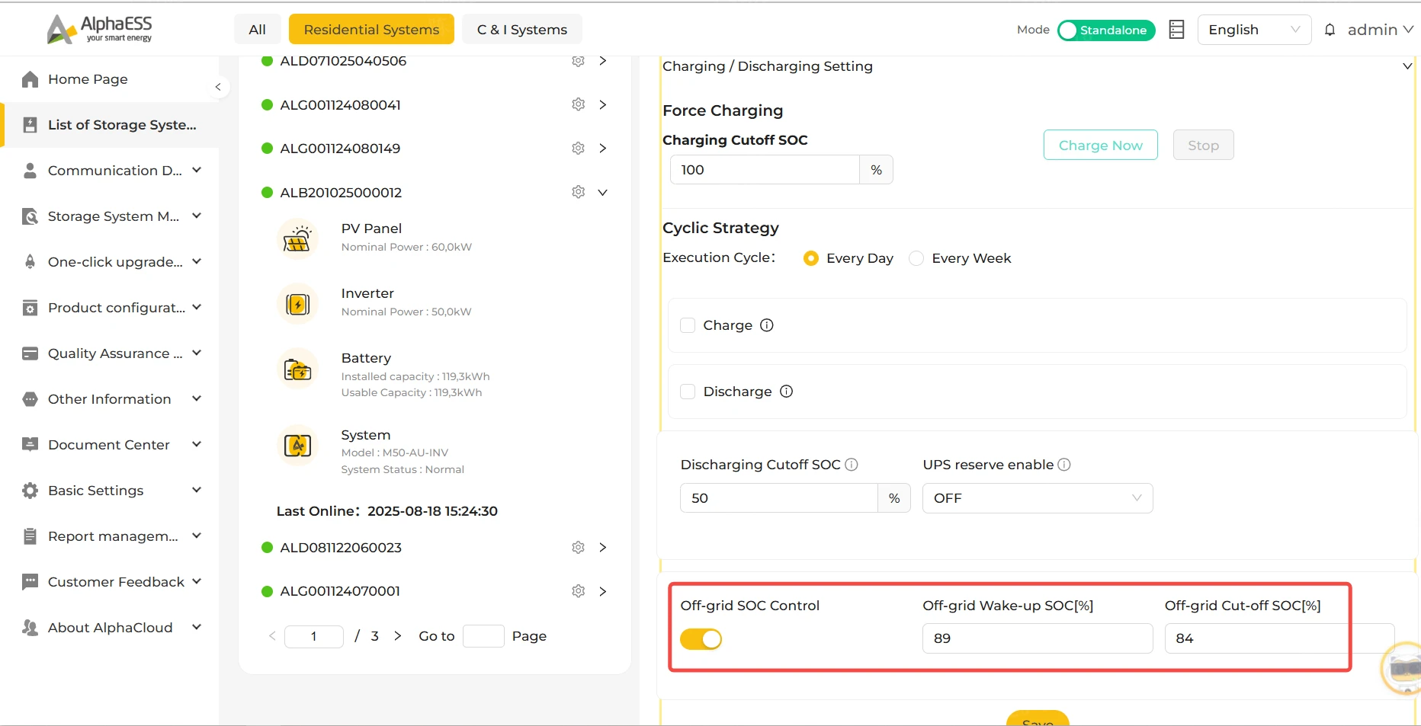Open UPS reserve enable OFF dropdown
This screenshot has width=1421, height=726.
pyautogui.click(x=1038, y=498)
